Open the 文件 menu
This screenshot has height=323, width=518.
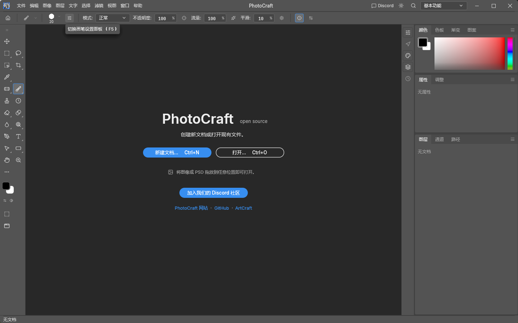pos(21,6)
